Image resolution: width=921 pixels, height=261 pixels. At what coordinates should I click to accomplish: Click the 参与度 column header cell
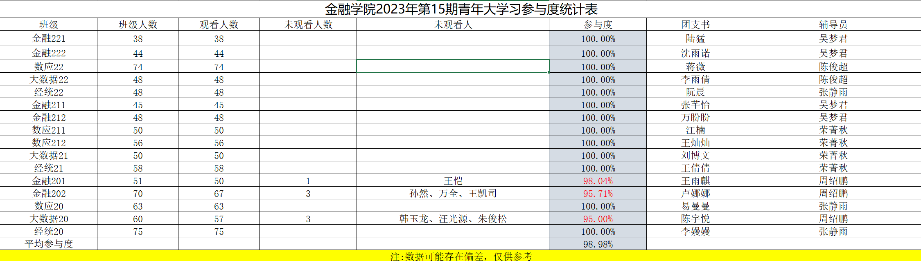[598, 25]
